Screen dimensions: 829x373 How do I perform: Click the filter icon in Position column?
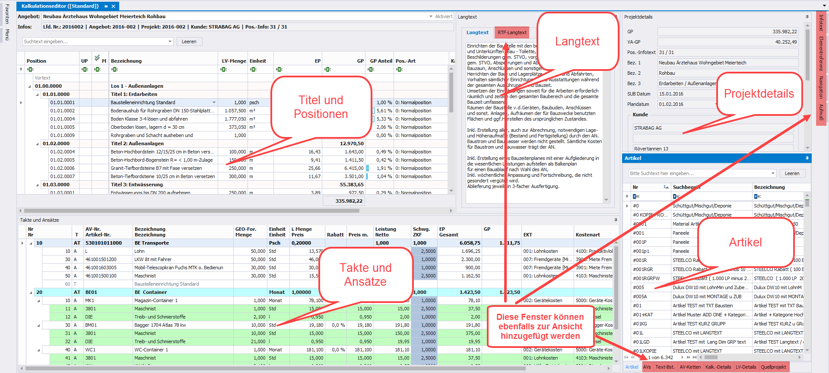point(30,69)
